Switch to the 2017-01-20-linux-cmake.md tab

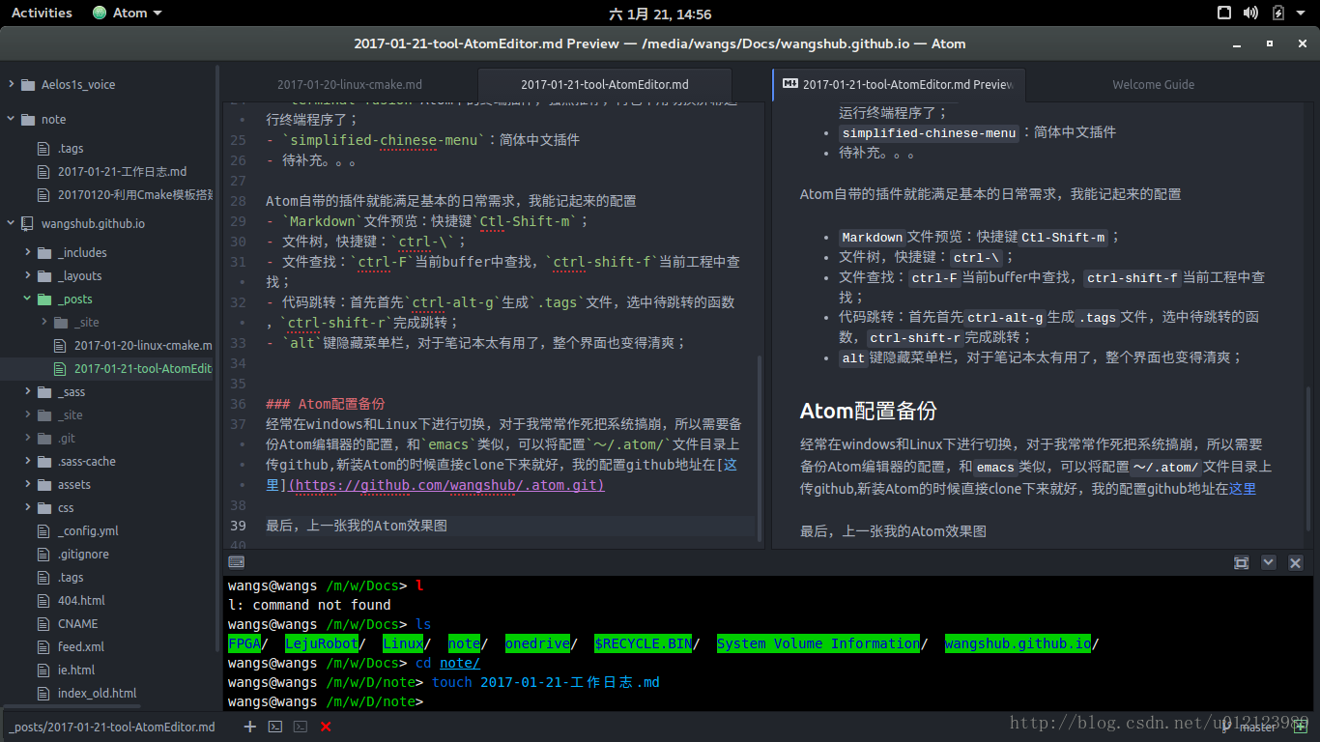pyautogui.click(x=350, y=85)
